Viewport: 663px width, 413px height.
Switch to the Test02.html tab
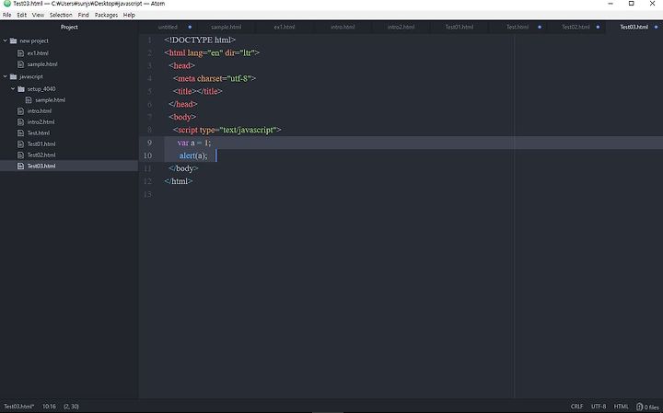pos(576,27)
